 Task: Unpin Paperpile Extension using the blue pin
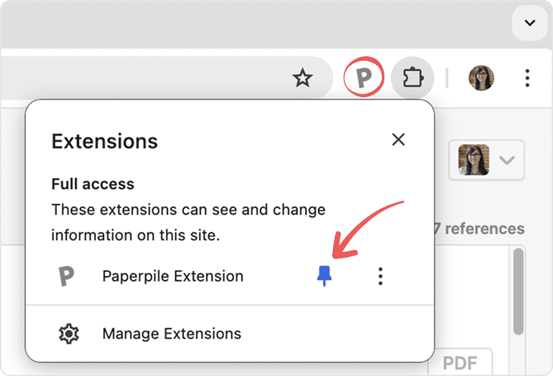point(325,276)
